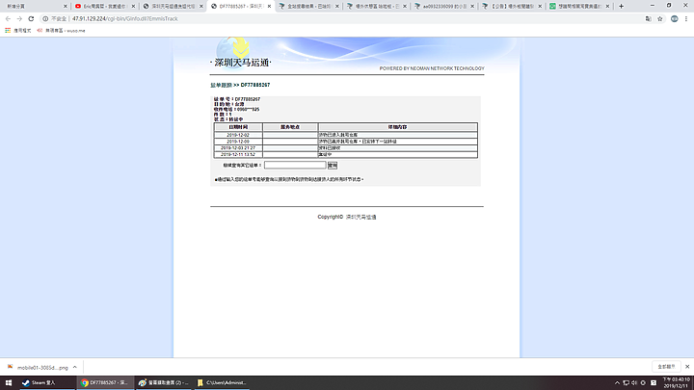Click the query button beside the input
The width and height of the screenshot is (694, 390).
click(x=333, y=165)
